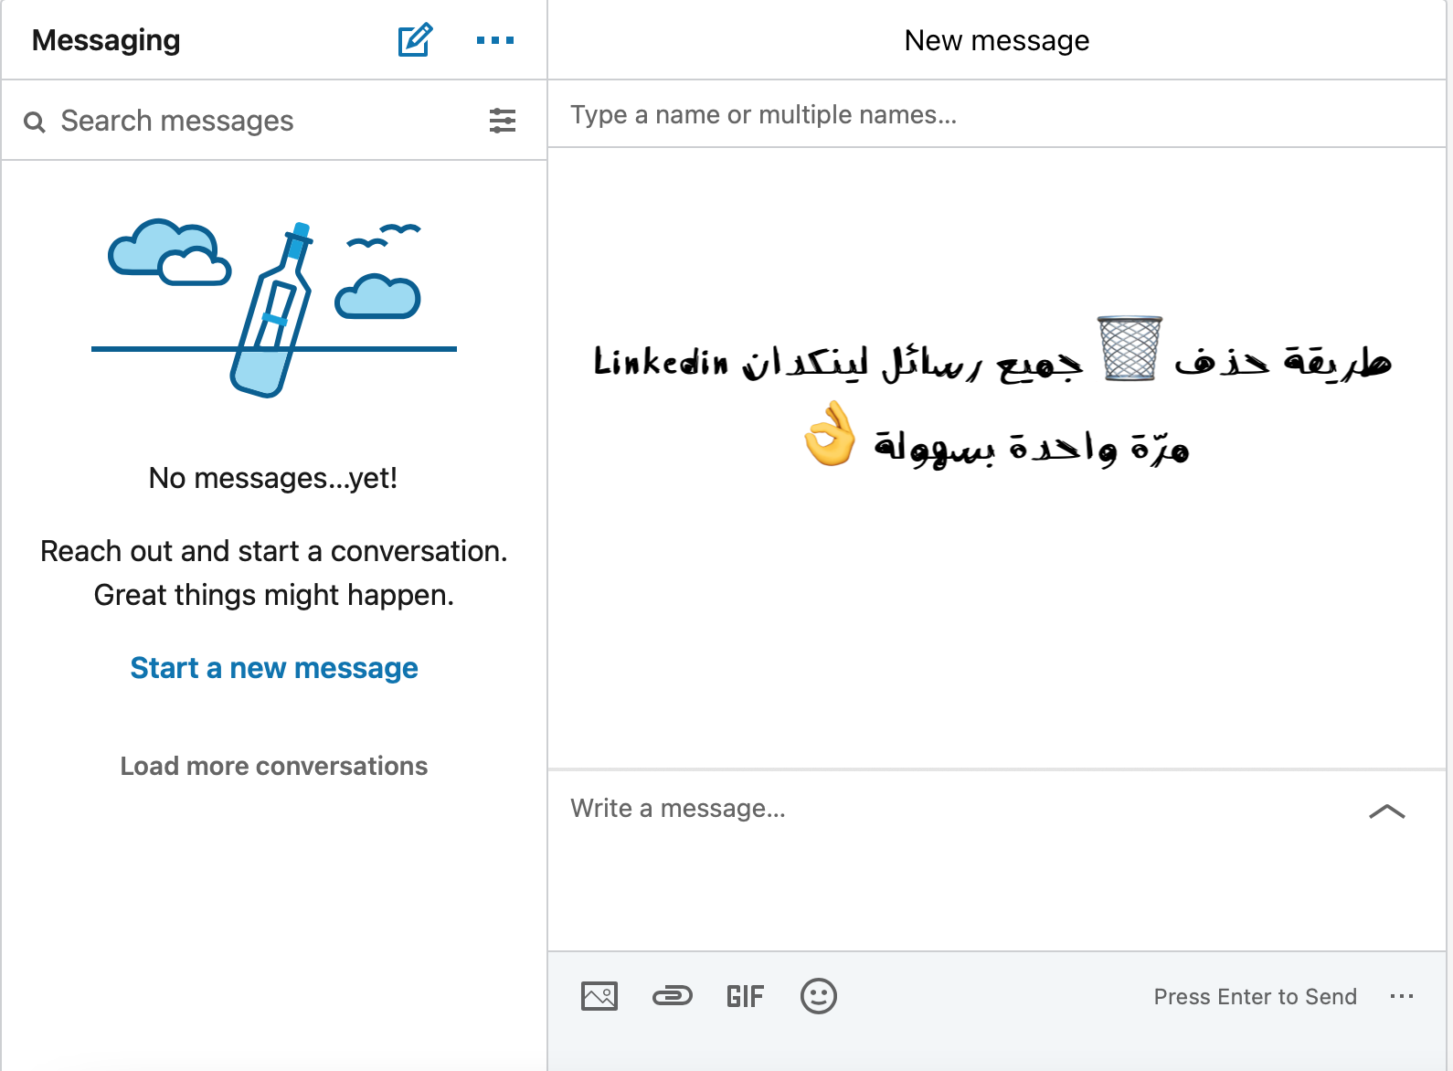
Task: Open the conversation filter icon
Action: pos(503,120)
